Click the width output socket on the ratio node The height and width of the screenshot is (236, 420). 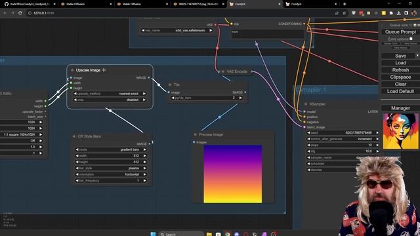pos(45,101)
